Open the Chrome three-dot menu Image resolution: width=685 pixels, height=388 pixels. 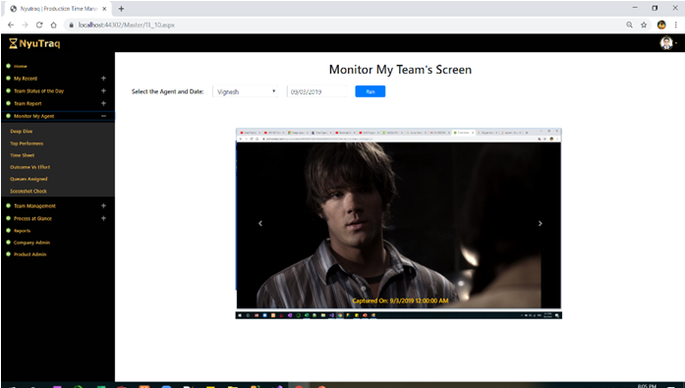tap(676, 25)
